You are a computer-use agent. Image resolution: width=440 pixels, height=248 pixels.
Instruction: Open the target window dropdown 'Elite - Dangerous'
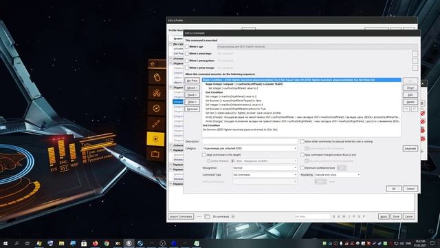(x=266, y=161)
